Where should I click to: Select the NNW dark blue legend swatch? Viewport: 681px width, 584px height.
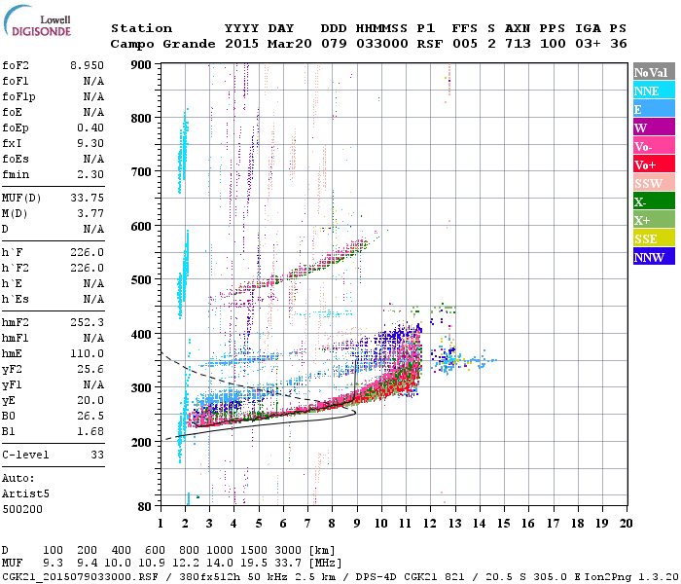click(x=654, y=257)
